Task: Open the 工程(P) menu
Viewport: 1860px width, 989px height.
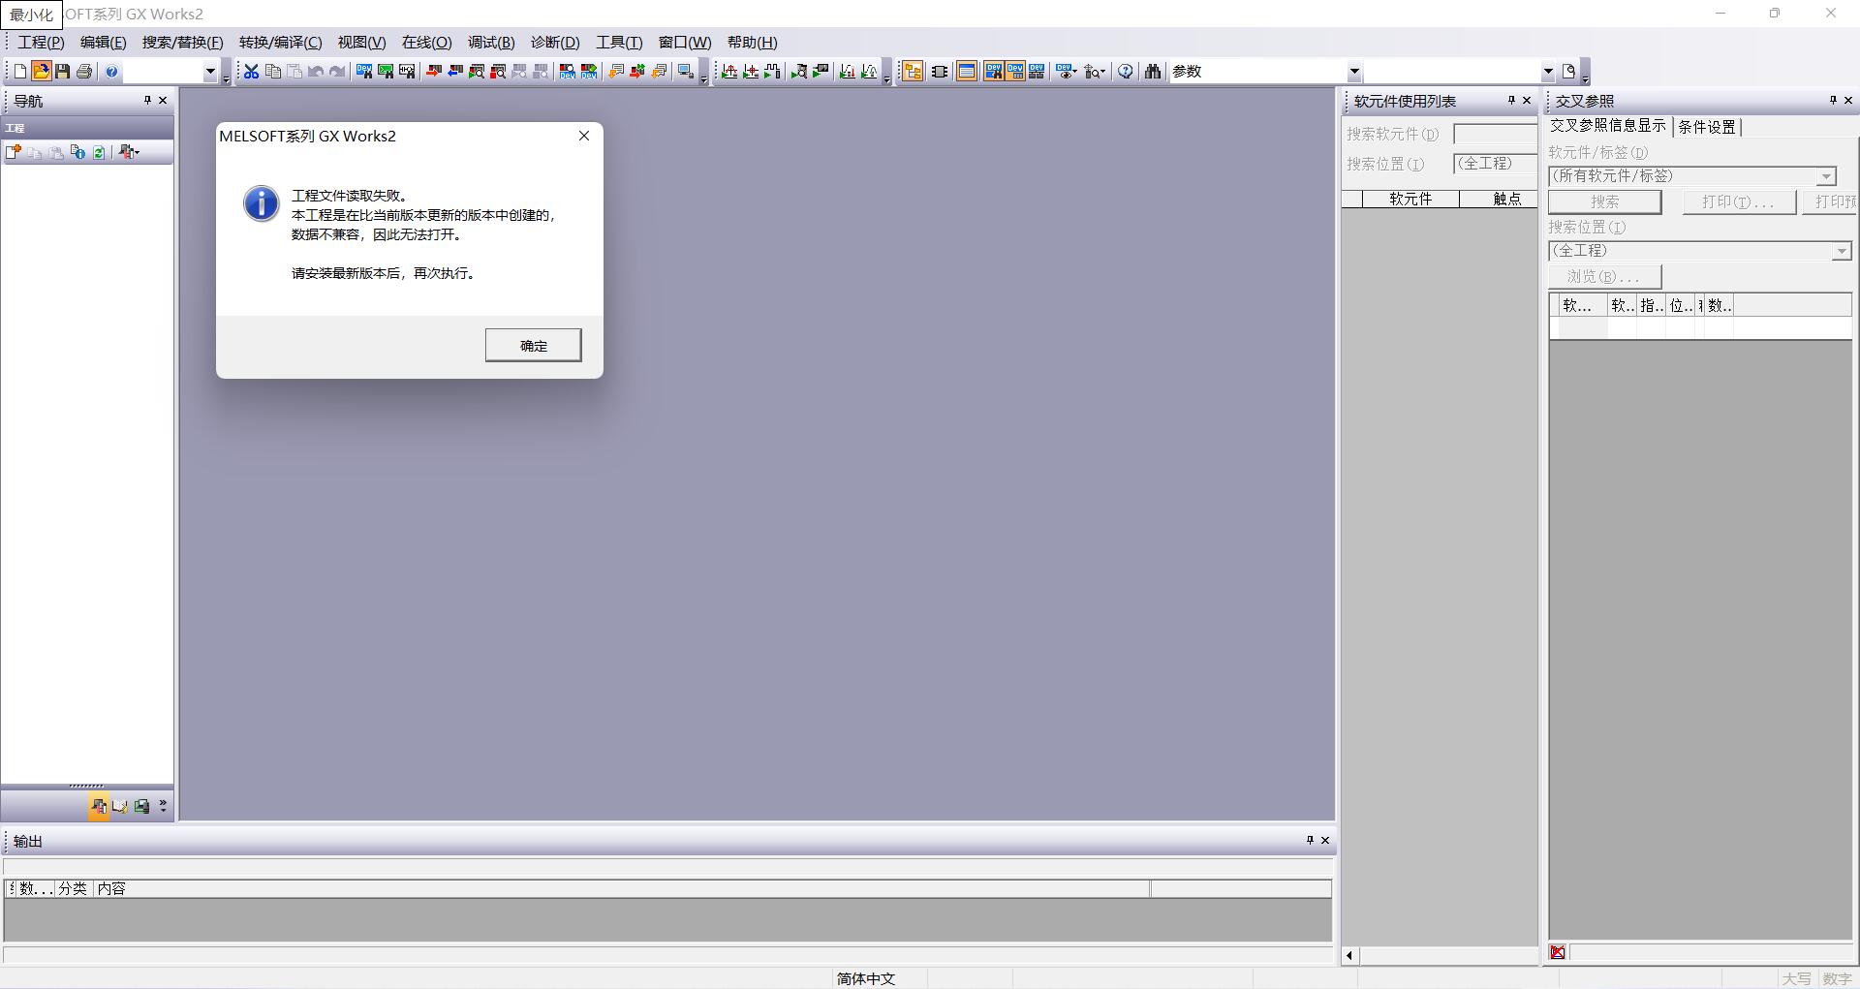Action: (x=41, y=43)
